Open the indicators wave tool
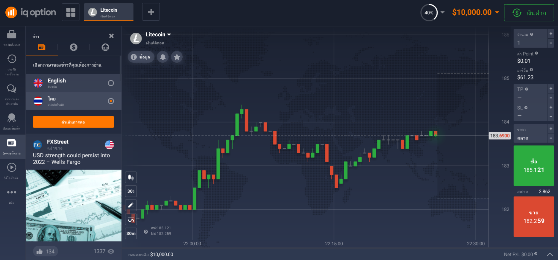The height and width of the screenshot is (260, 558). [x=131, y=220]
